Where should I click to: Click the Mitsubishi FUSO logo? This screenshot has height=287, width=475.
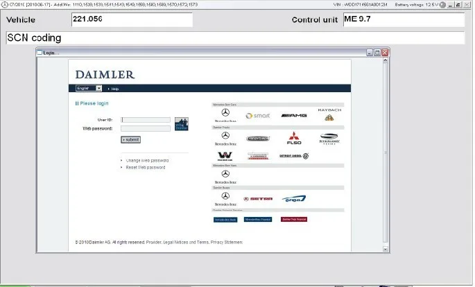[294, 138]
